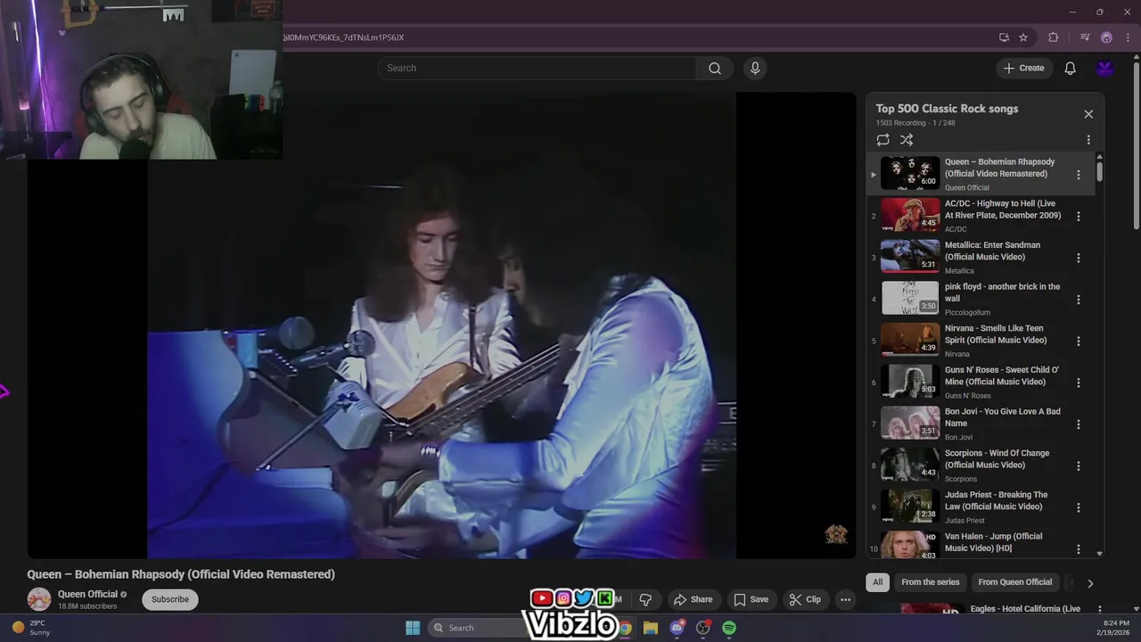Open Windows Start menu
This screenshot has width=1141, height=642.
coord(413,628)
